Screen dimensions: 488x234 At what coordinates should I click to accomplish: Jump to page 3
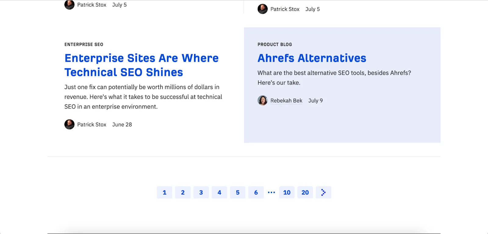[x=201, y=192]
